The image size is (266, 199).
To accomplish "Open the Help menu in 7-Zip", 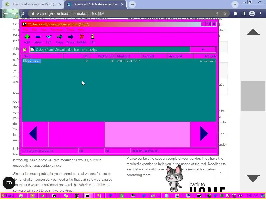I will [x=81, y=30].
